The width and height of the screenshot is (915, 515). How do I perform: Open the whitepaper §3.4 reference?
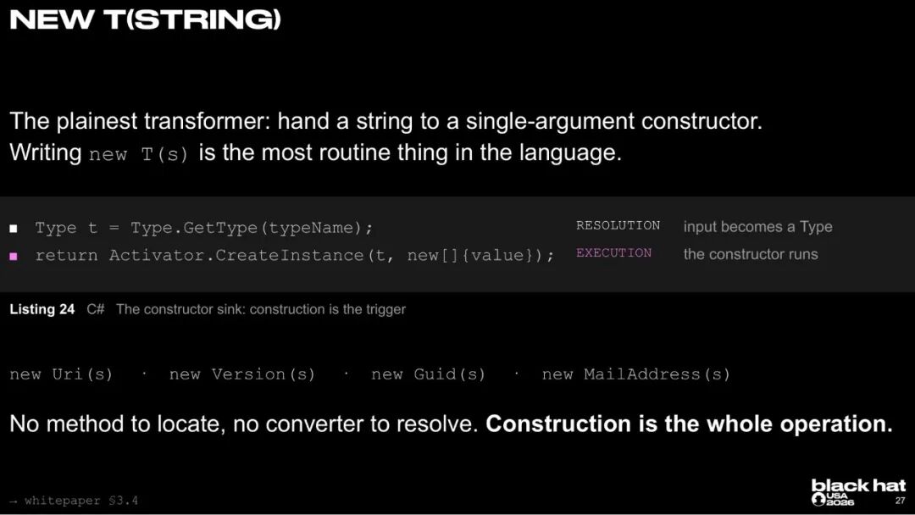pyautogui.click(x=81, y=501)
